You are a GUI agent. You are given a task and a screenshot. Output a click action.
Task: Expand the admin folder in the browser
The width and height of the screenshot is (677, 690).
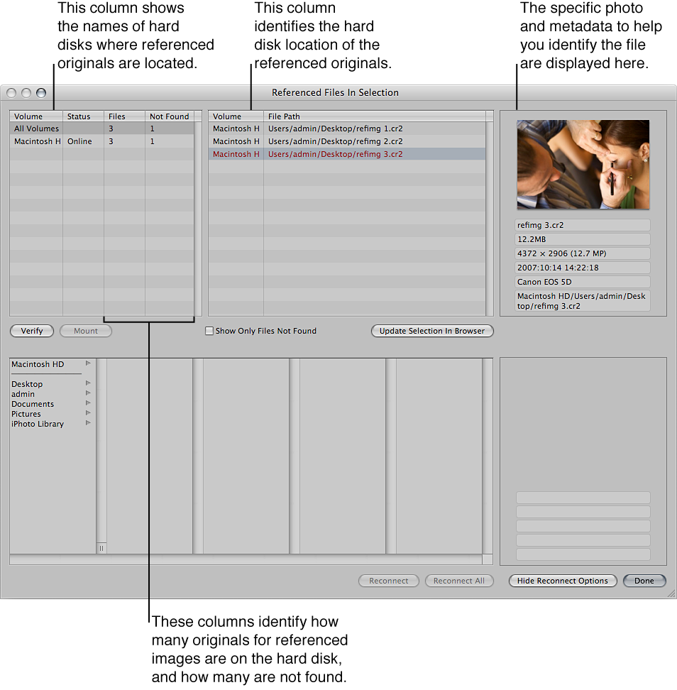pyautogui.click(x=88, y=394)
